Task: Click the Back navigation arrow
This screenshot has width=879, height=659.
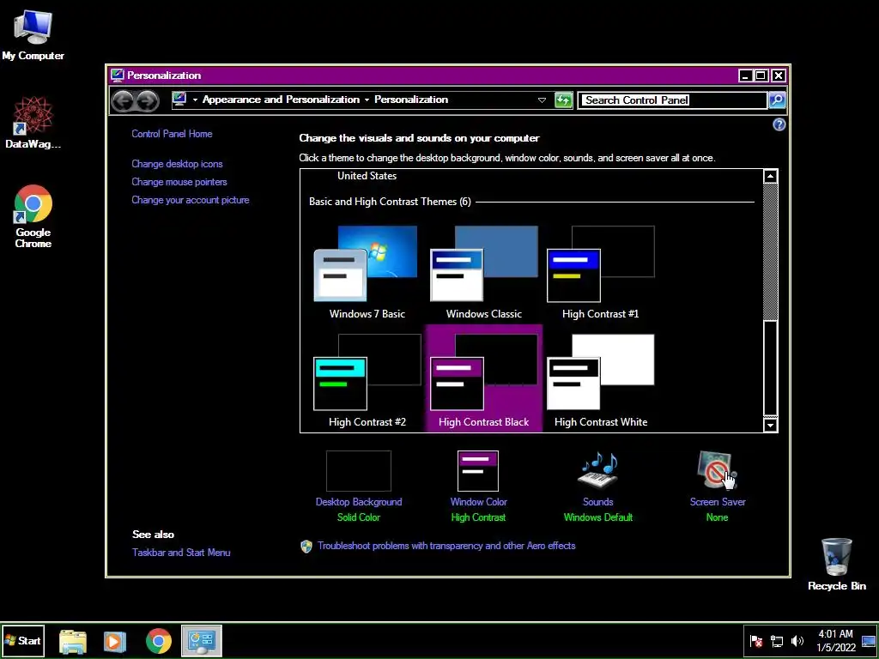Action: (x=122, y=101)
